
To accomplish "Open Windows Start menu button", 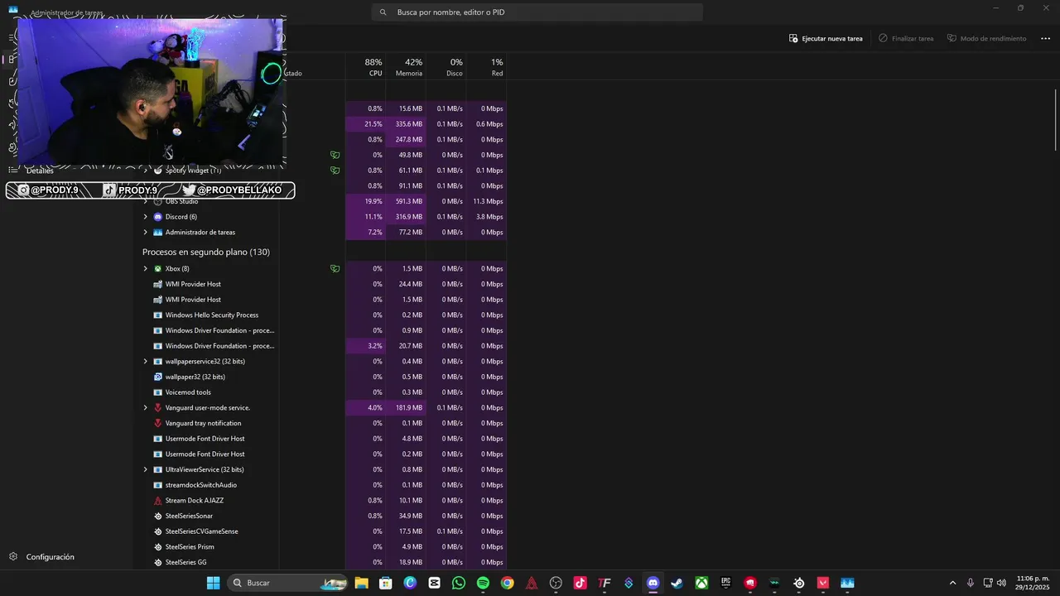I will 213,583.
